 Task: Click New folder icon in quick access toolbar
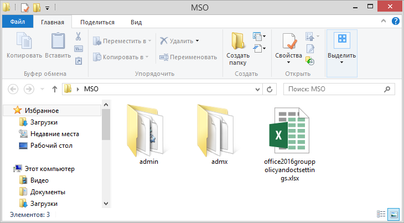point(37,7)
